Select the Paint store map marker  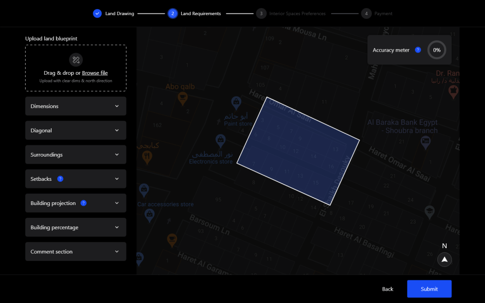point(236,102)
